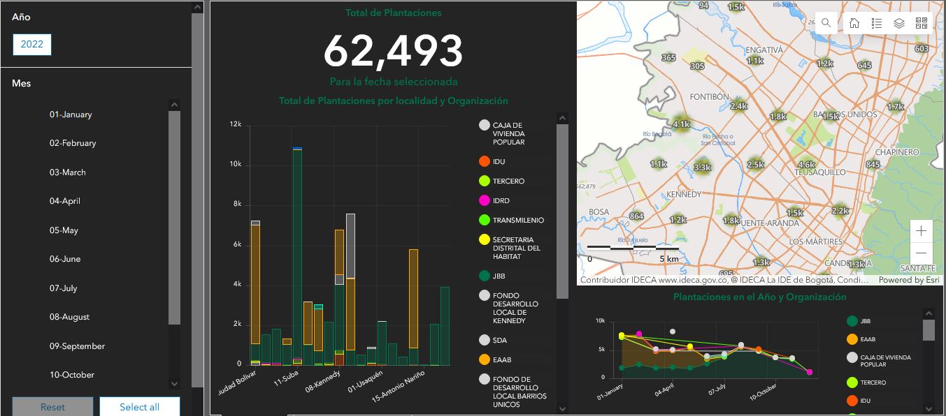Return map to home extent
The image size is (946, 416).
coord(854,23)
